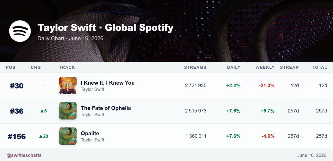Open the I Knew It, I Knew You title

[x=108, y=83]
